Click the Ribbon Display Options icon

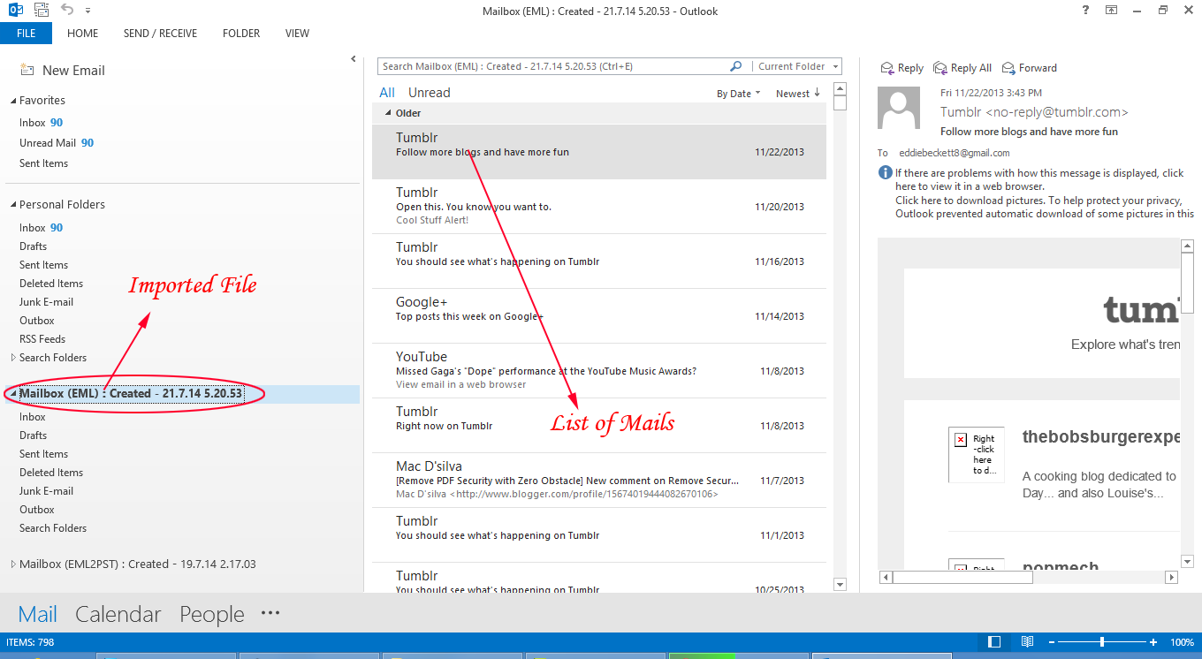coord(1111,11)
